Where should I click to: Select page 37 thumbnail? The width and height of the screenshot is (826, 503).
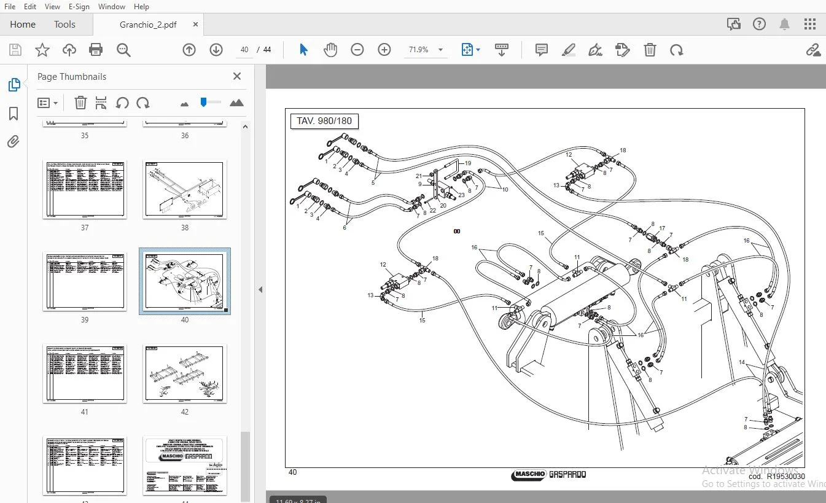[85, 189]
